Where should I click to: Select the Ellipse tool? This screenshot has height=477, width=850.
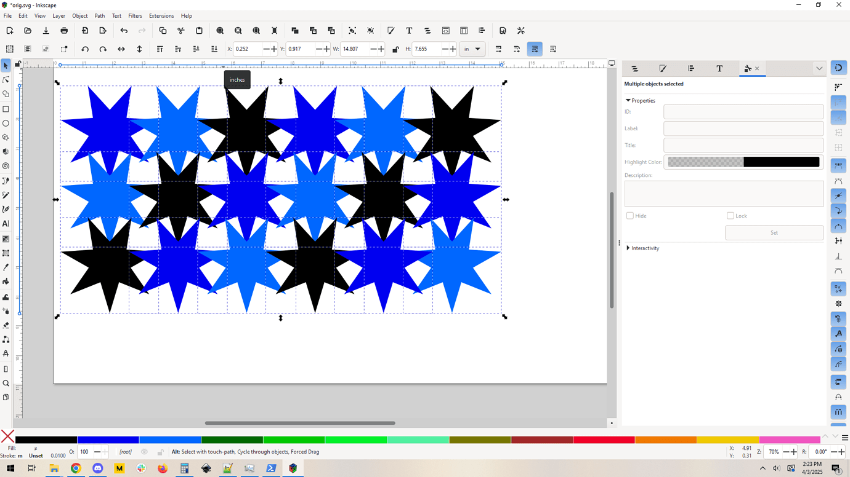(x=6, y=123)
